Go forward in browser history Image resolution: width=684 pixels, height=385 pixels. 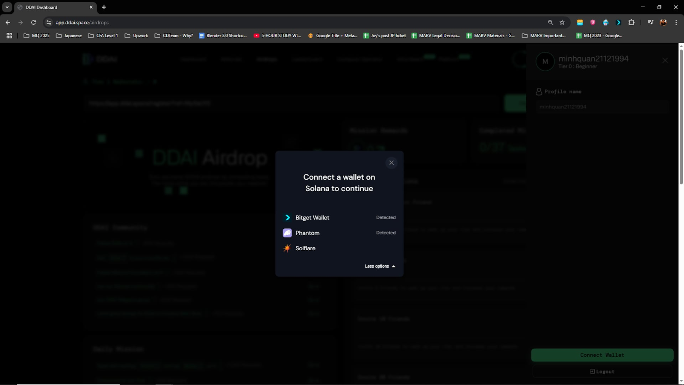click(x=21, y=22)
